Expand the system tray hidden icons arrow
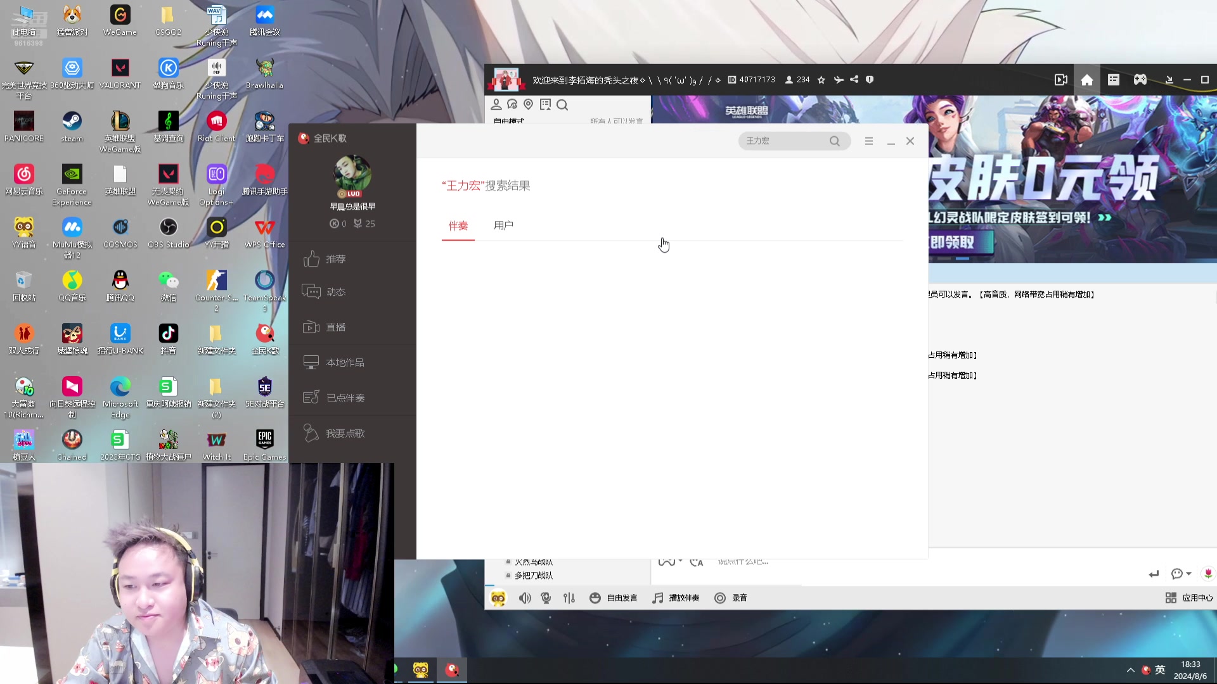The height and width of the screenshot is (684, 1217). tap(1130, 670)
